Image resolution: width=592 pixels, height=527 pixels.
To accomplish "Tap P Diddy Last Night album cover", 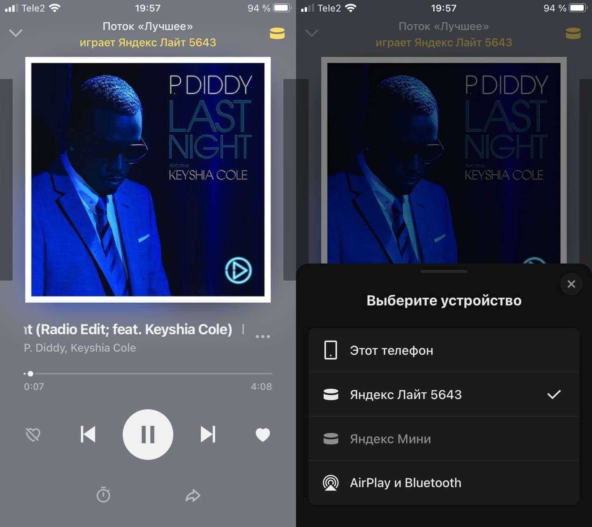I will pos(148,180).
